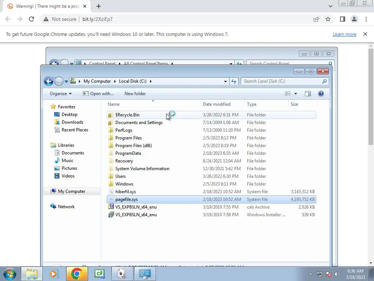Click the search magnifier icon
The height and width of the screenshot is (281, 374).
(324, 81)
